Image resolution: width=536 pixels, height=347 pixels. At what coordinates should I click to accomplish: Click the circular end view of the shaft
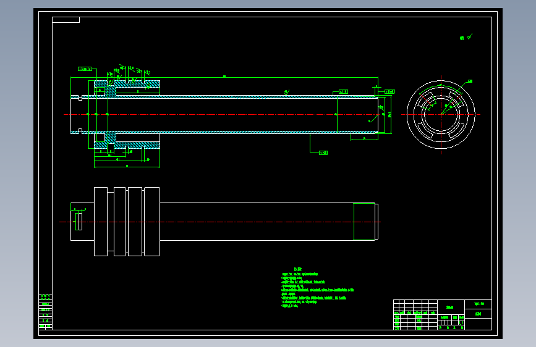pos(441,115)
